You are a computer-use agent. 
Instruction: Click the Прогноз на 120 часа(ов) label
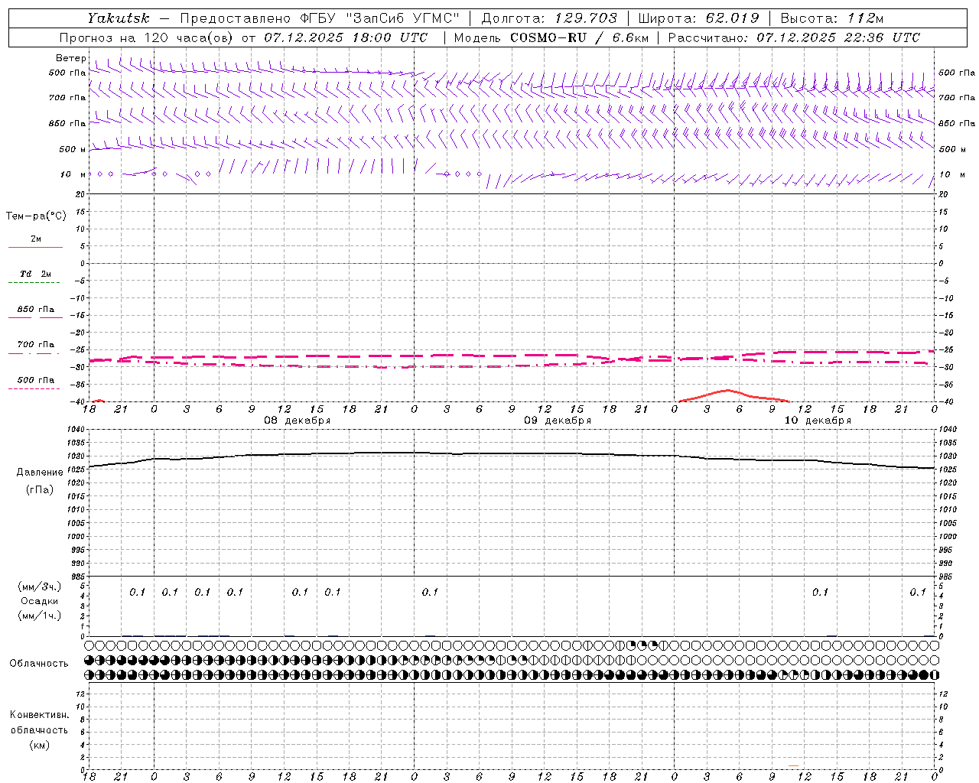pyautogui.click(x=148, y=37)
